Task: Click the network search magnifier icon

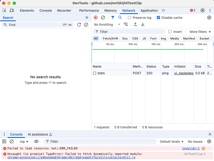Action: [120, 18]
